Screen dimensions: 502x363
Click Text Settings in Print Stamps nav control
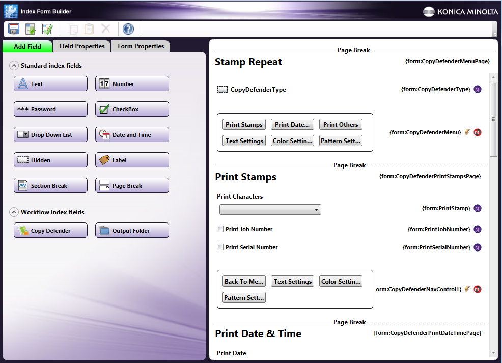[x=292, y=282]
